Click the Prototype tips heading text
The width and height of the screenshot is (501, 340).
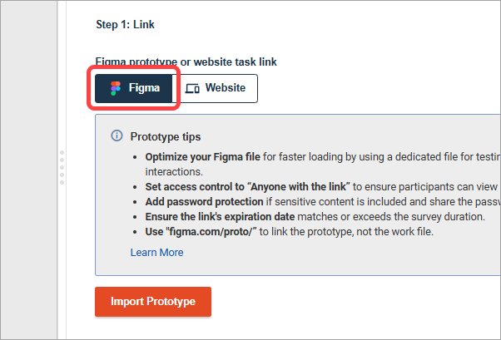coord(166,136)
